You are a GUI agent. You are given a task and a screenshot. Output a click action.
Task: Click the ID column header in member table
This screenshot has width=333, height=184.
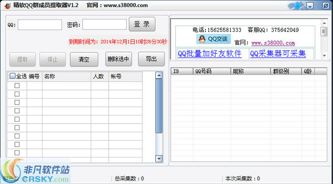pos(182,72)
